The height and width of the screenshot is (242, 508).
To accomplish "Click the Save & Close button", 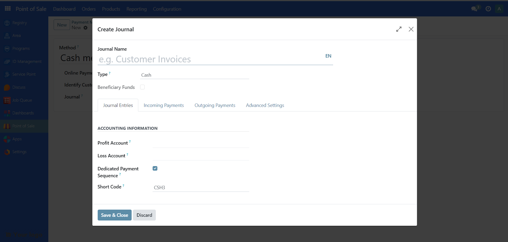I will tap(114, 215).
